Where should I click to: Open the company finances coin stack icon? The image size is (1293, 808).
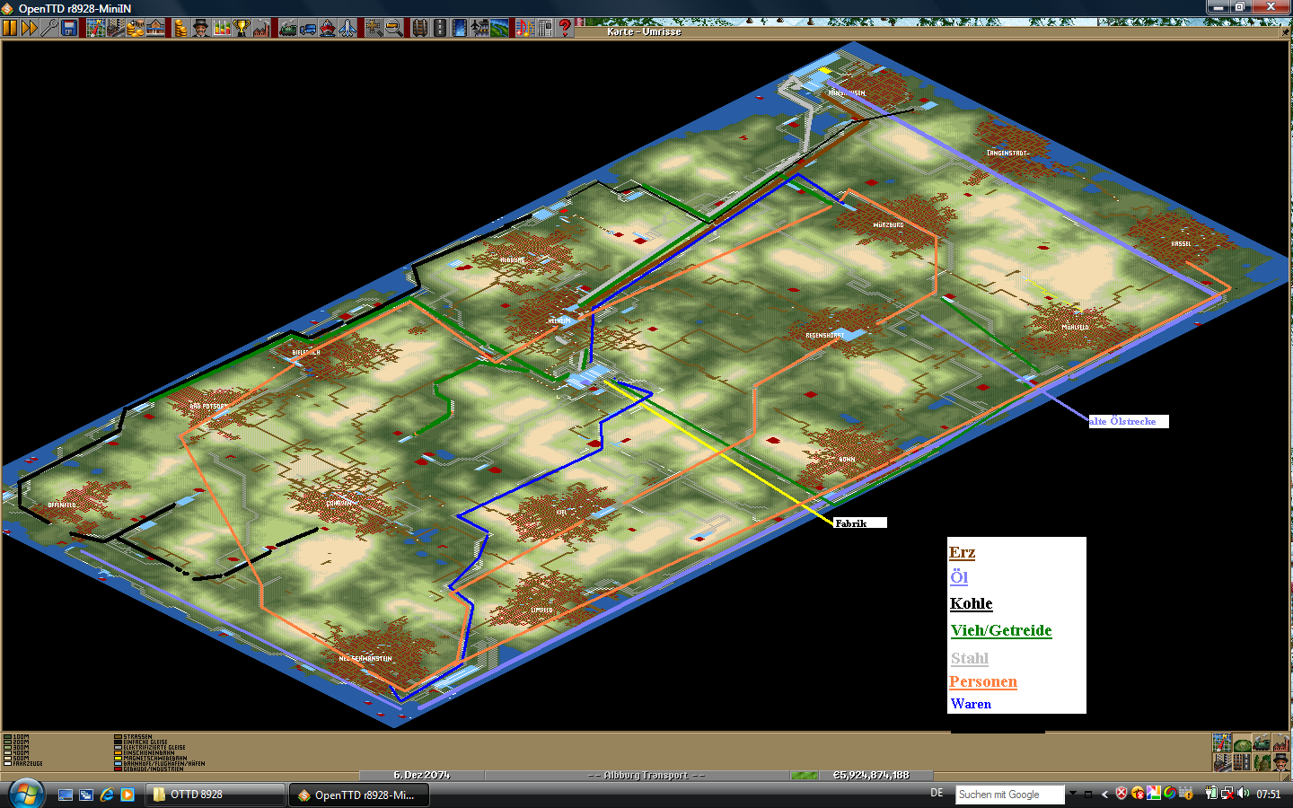click(180, 28)
